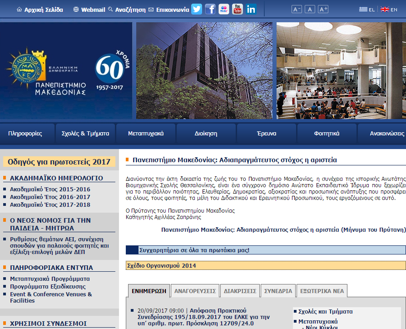Click the Οδηγός για πρωτοετείς 2017 banner
The width and height of the screenshot is (406, 329).
59,162
